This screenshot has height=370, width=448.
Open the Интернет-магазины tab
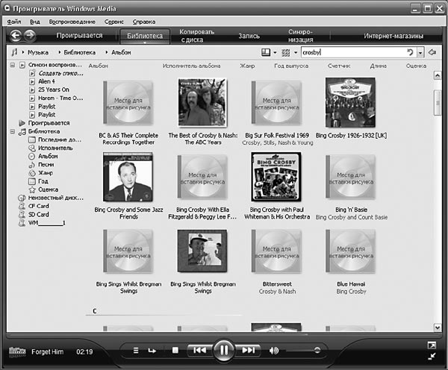tap(393, 36)
